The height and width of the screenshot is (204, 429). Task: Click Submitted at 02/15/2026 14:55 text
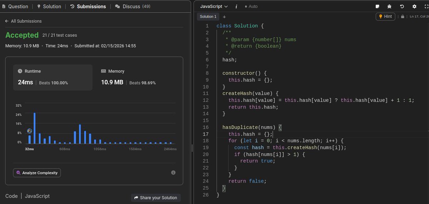(x=105, y=46)
